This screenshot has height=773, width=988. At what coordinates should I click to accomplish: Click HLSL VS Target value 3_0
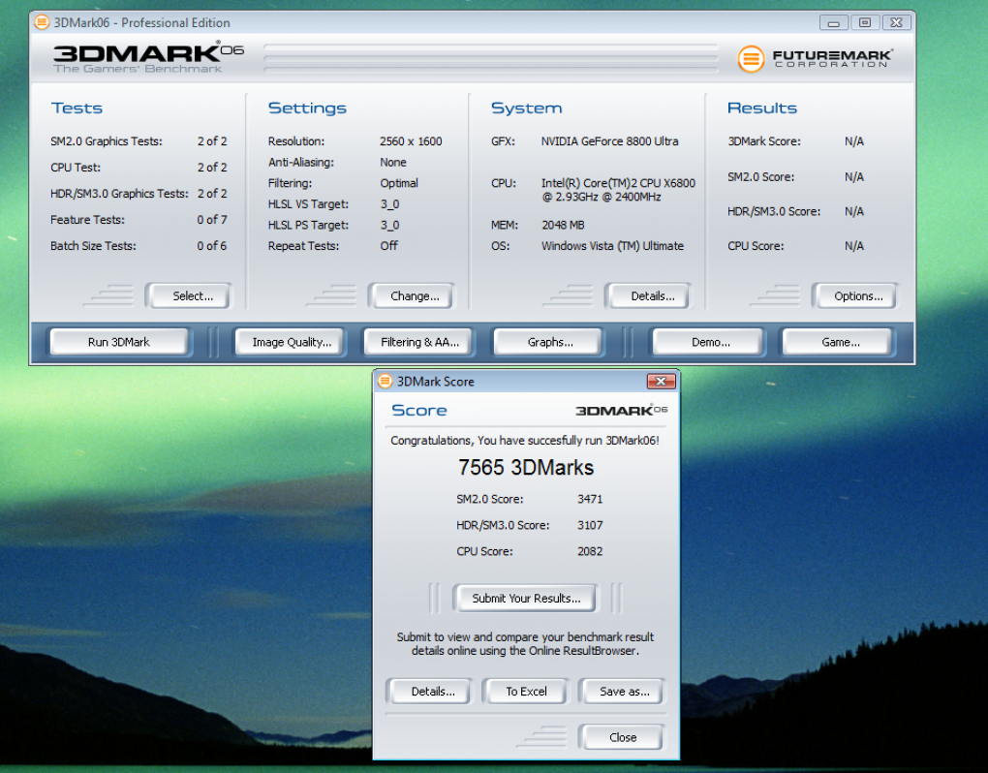coord(389,204)
